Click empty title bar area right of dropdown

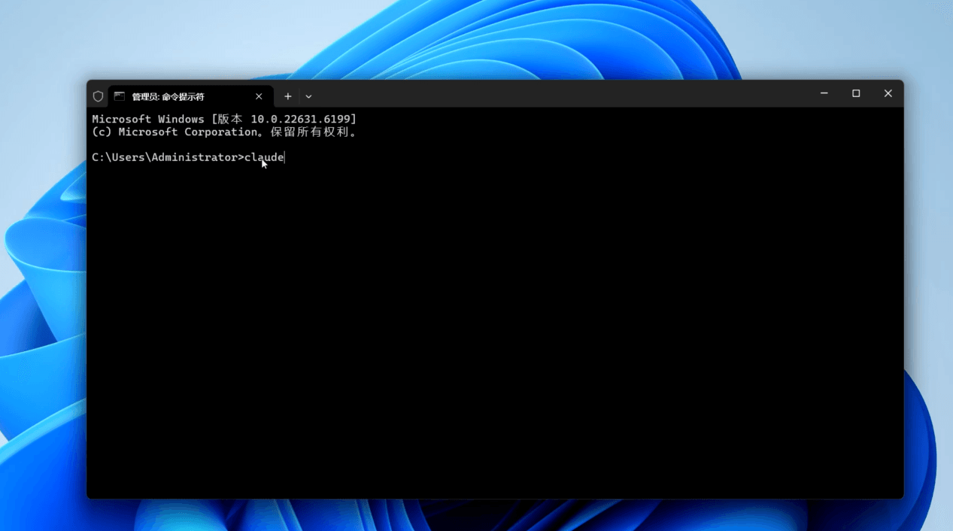coord(564,95)
